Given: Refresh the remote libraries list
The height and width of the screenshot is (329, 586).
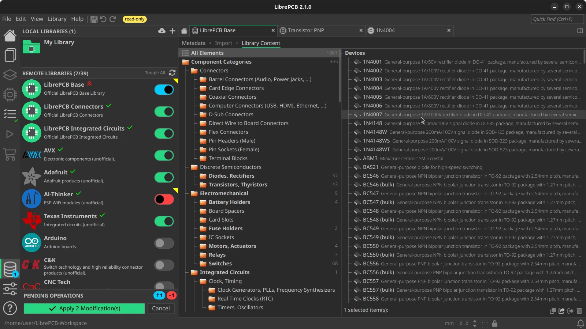Looking at the screenshot, I should pos(172,73).
